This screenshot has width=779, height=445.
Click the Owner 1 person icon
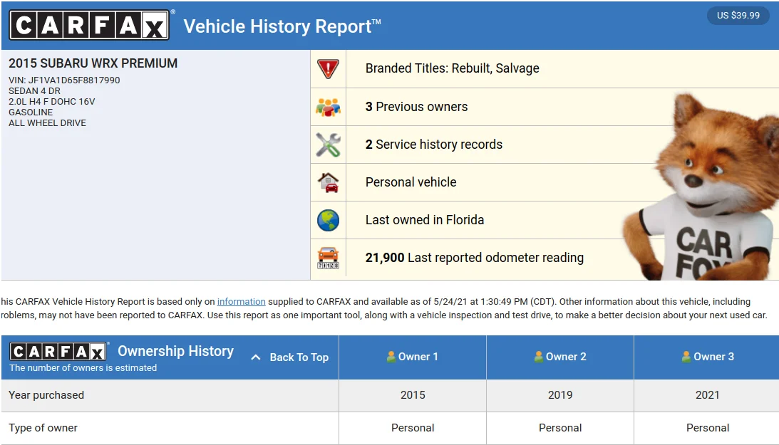pyautogui.click(x=391, y=356)
